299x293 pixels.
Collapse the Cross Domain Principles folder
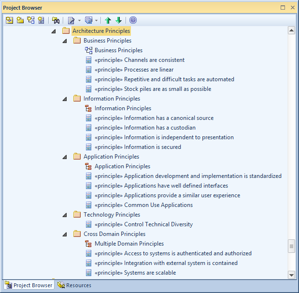click(x=65, y=234)
